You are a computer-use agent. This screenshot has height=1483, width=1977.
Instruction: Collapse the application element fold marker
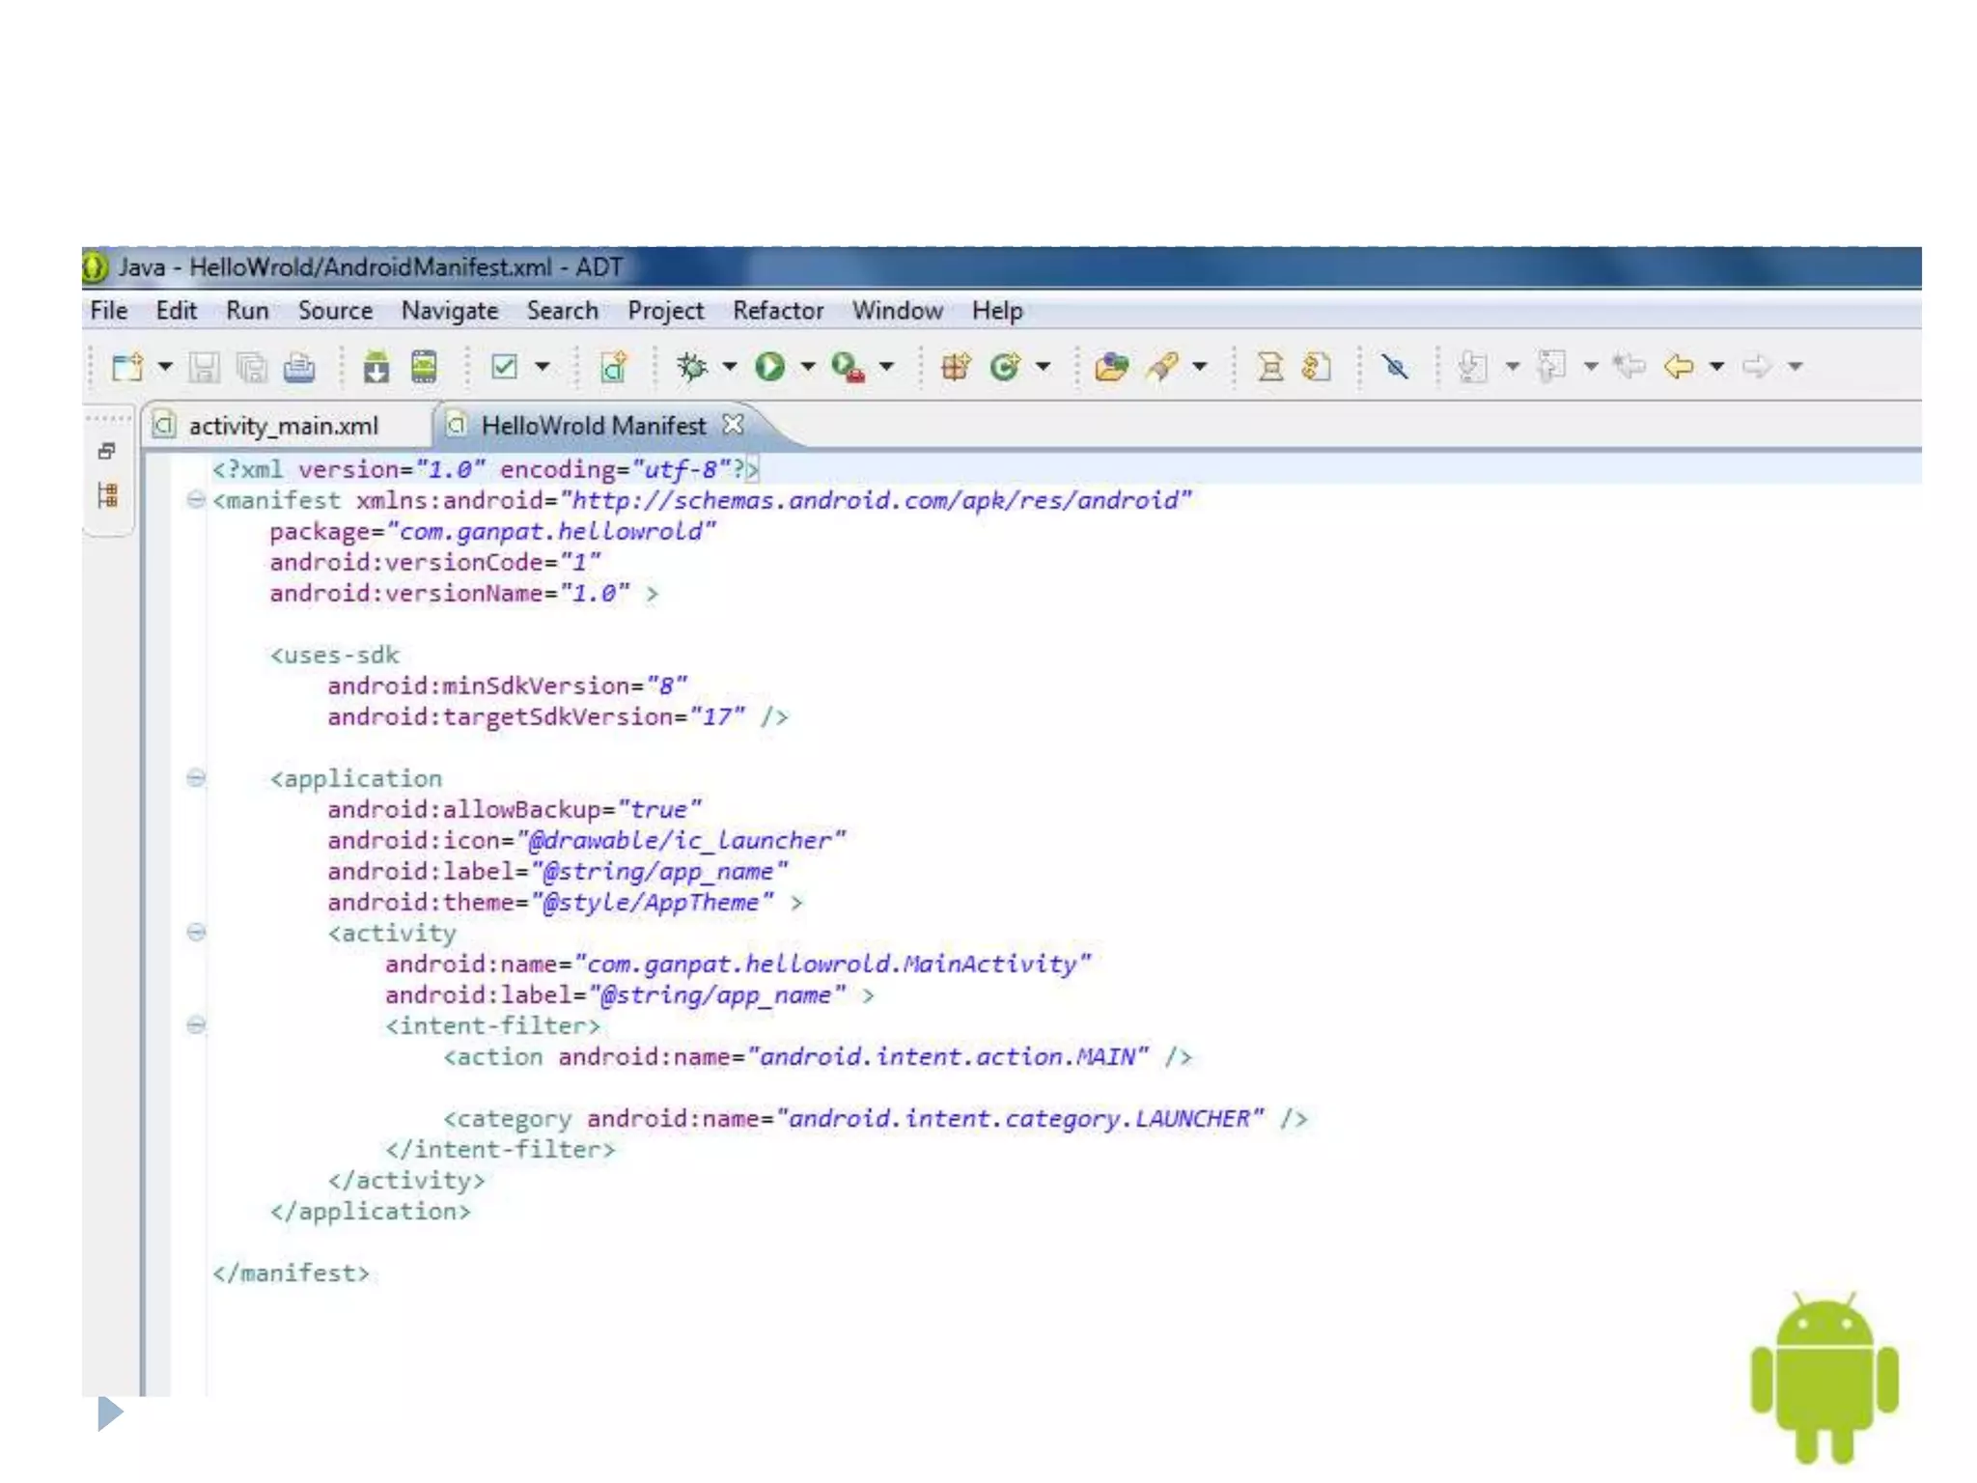(x=196, y=778)
